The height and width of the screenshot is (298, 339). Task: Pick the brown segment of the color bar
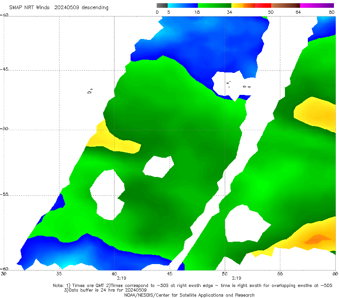[285, 6]
